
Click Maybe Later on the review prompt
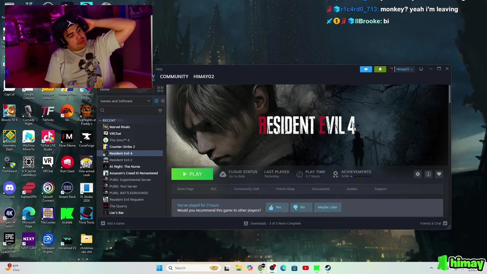coord(328,207)
